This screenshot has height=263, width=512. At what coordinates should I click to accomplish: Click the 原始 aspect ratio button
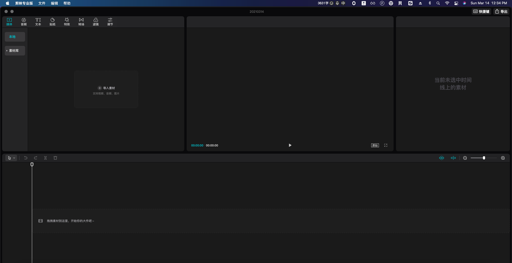tap(375, 145)
